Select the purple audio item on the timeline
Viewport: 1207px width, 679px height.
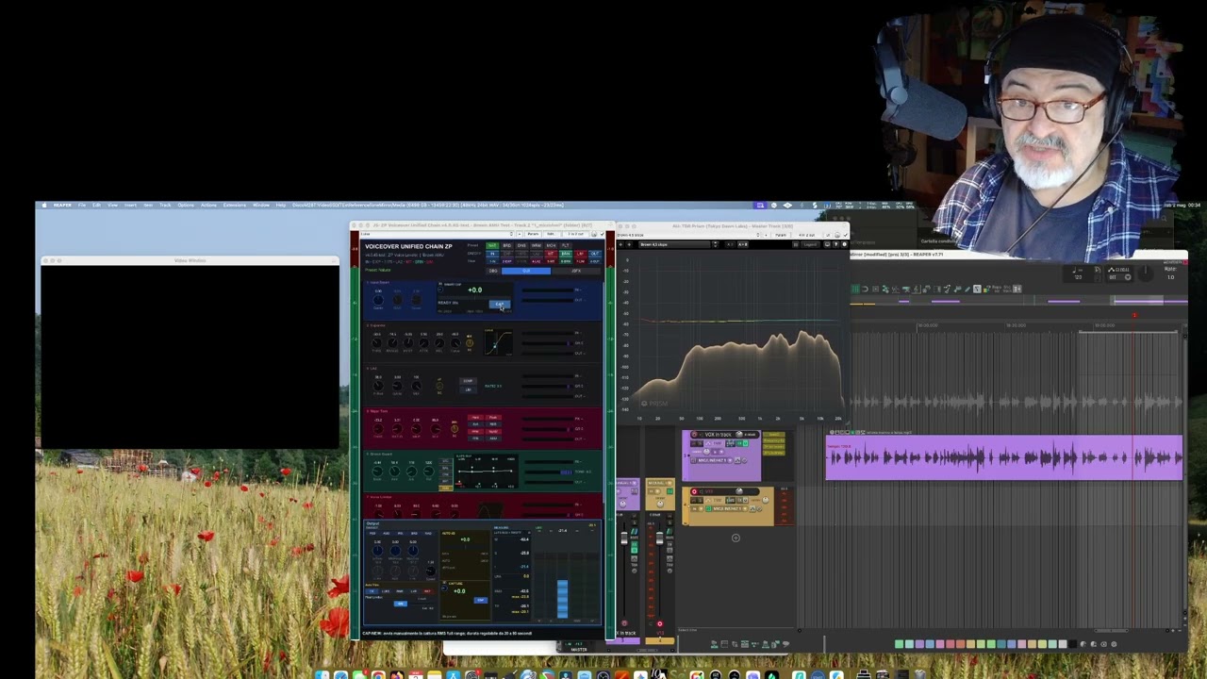pyautogui.click(x=1004, y=457)
